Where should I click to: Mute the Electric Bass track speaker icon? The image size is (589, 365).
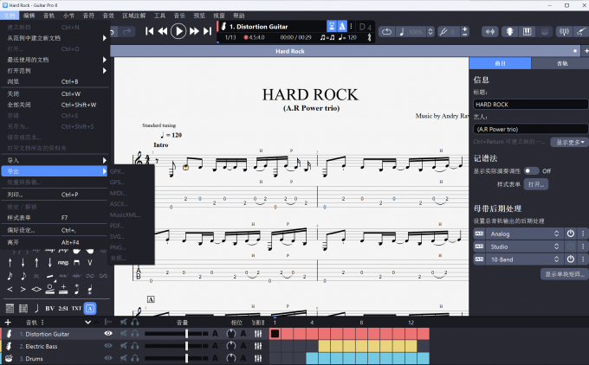(x=124, y=345)
